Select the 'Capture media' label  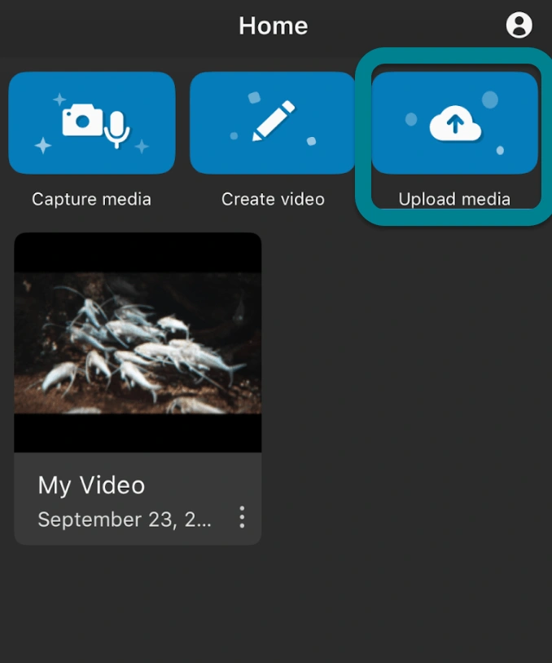[x=91, y=199]
